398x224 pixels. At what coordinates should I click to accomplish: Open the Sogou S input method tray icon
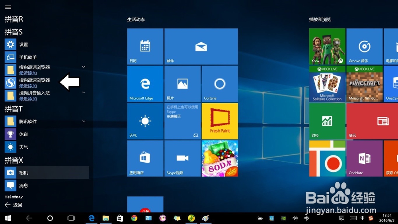point(371,218)
